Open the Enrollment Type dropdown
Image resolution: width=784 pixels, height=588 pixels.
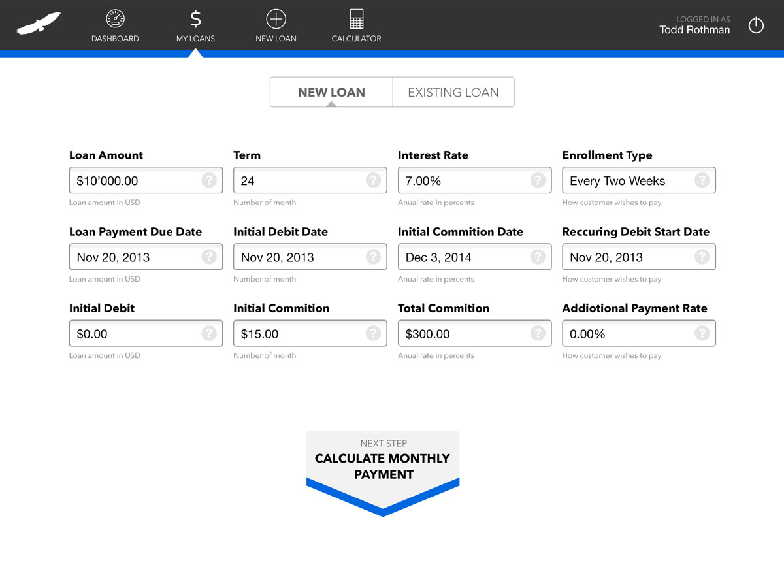(x=627, y=181)
